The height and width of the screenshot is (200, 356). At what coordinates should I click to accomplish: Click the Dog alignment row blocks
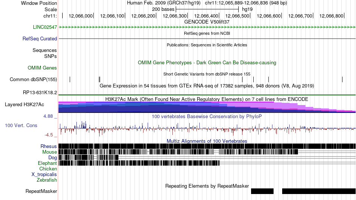88,157
